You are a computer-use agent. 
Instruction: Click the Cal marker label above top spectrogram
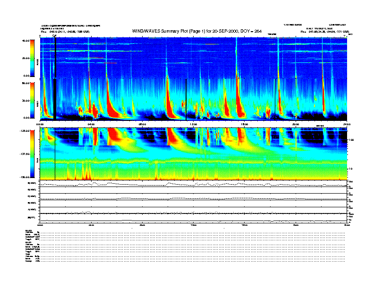(x=54, y=35)
